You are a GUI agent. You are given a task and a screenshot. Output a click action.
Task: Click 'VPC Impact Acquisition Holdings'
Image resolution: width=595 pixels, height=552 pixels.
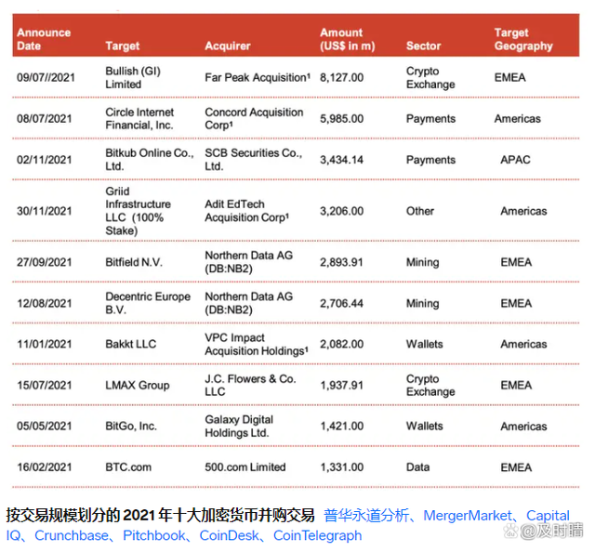click(x=257, y=344)
